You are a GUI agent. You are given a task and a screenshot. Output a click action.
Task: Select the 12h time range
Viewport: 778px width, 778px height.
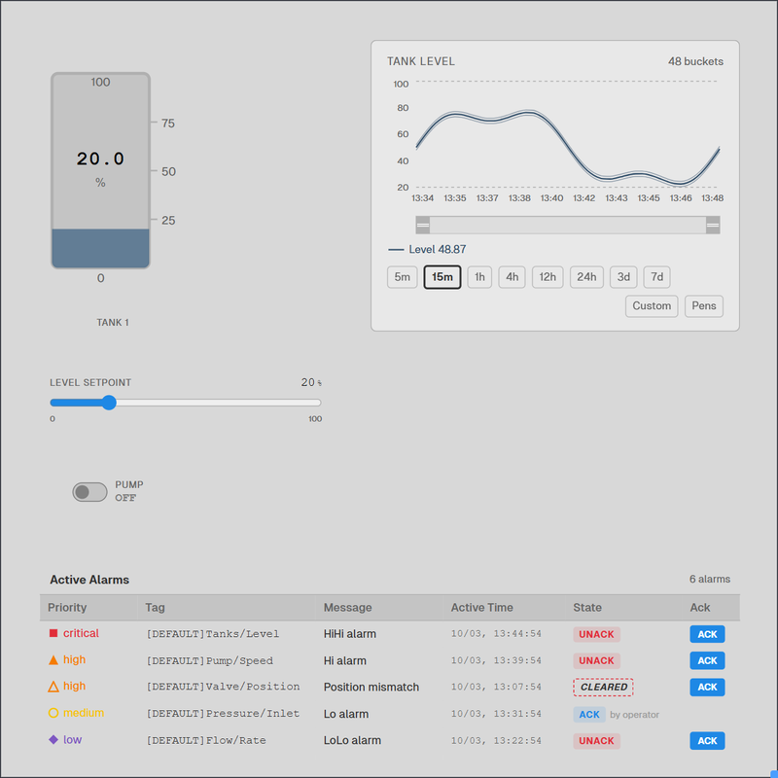[x=548, y=277]
